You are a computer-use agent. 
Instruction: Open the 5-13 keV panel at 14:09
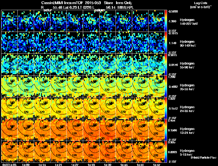26,152
